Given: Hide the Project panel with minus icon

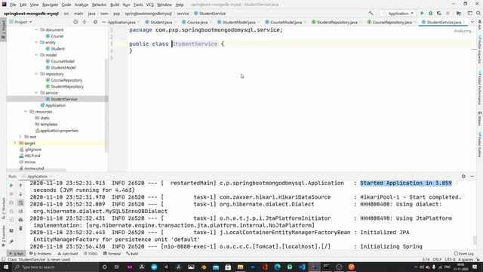Looking at the screenshot, I should tap(104, 22).
